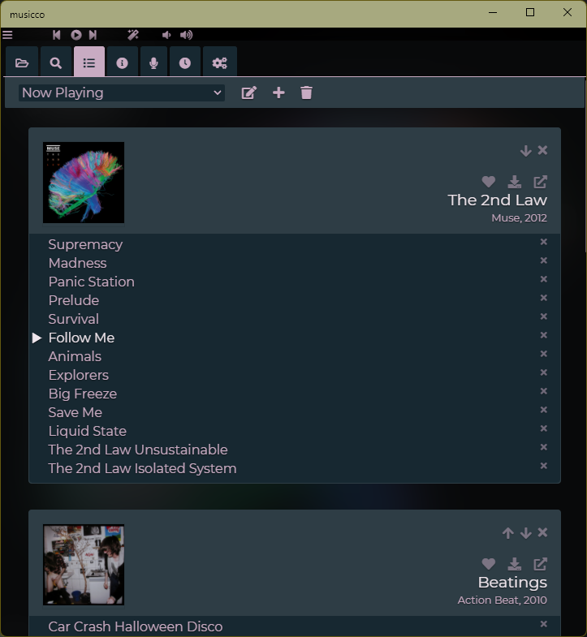Open the hamburger menu icon
The height and width of the screenshot is (637, 587).
pyautogui.click(x=7, y=35)
